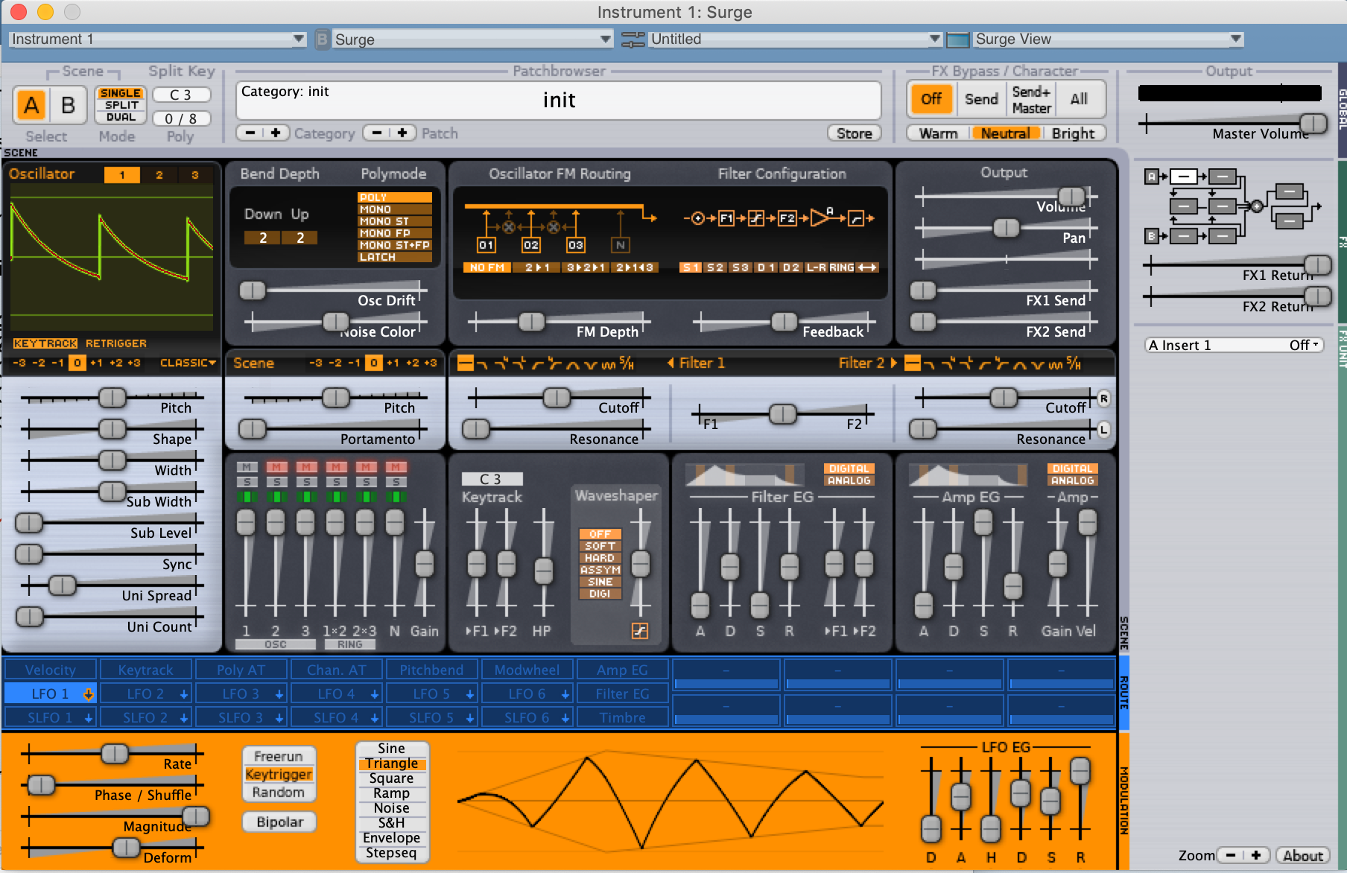Open the About button
Screen dimensions: 1347x873
pos(1302,856)
